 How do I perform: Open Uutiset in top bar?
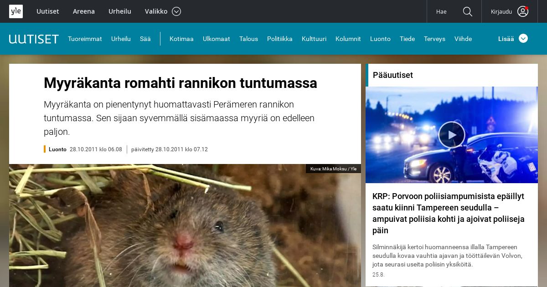48,11
